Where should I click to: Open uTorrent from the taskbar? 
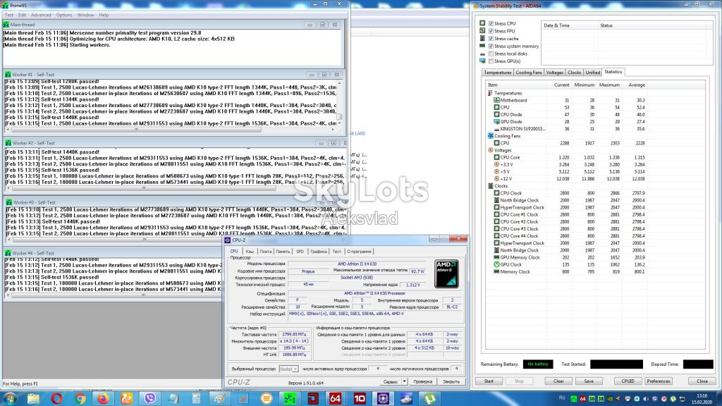click(x=429, y=398)
